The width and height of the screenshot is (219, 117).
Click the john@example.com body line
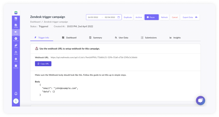coord(60,88)
